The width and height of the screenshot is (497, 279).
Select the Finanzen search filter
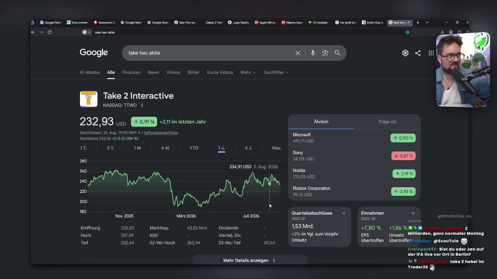[x=131, y=72]
